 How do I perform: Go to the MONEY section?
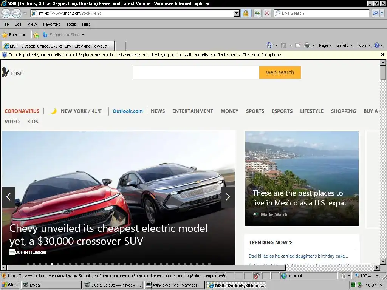[229, 111]
